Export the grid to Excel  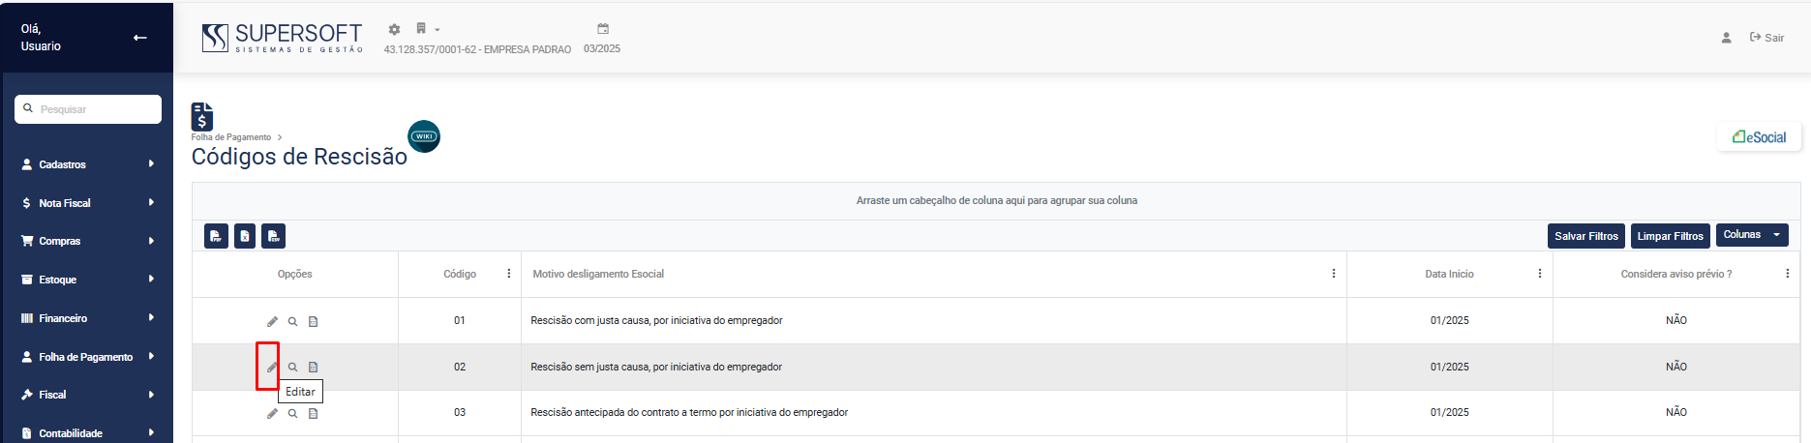[x=245, y=236]
